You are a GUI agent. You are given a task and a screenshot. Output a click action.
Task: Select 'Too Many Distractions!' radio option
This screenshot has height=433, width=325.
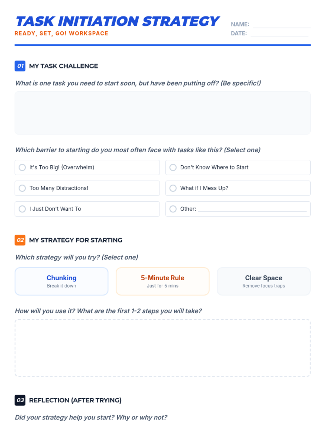22,188
